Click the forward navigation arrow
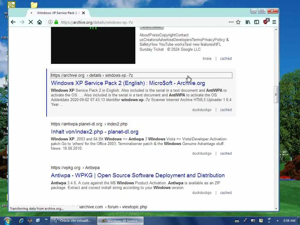Viewport: 300px width, 225px height. point(22,22)
